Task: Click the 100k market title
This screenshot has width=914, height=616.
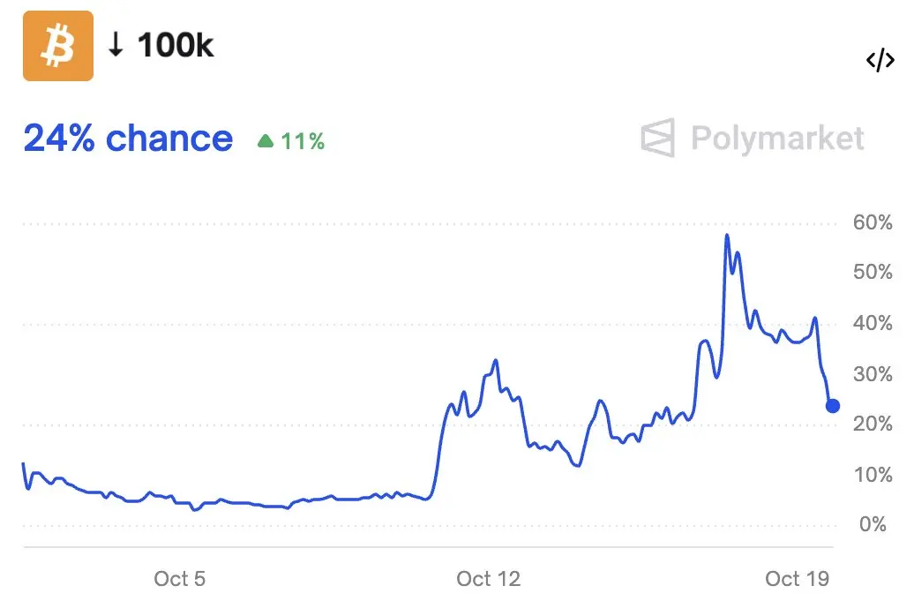Action: coord(176,45)
